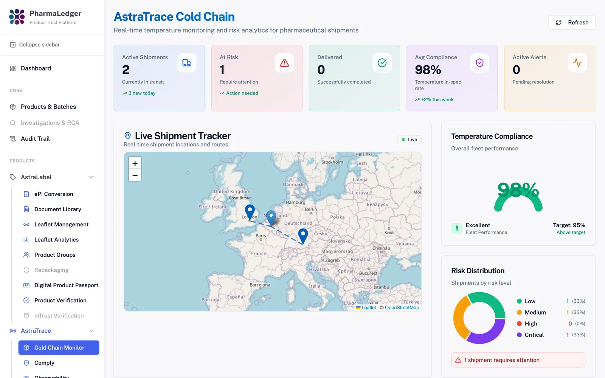Screen dimensions: 605x378
Task: Click the AstraLabel tag icon
Action: pyautogui.click(x=13, y=177)
